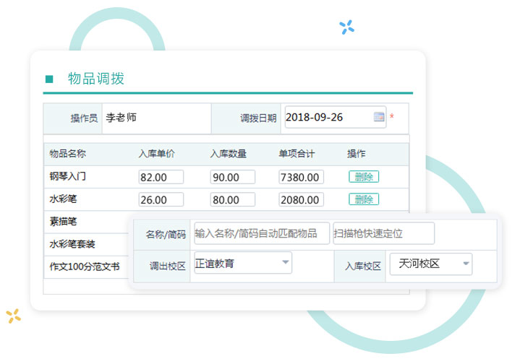512x364 pixels.
Task: Edit the 水彩笔 unit price 26.00
Action: point(161,199)
